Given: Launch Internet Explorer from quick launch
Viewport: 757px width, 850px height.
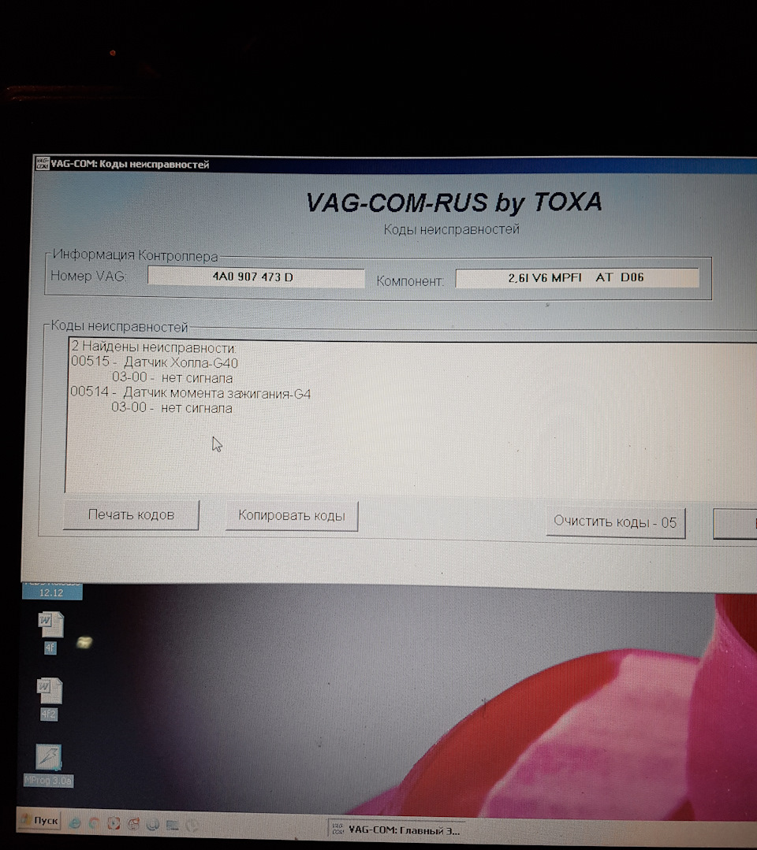Looking at the screenshot, I should coord(75,824).
